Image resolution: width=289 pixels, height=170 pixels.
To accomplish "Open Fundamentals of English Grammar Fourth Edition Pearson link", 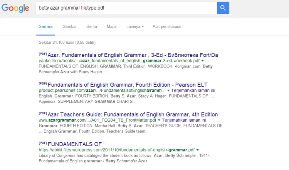I will pyautogui.click(x=128, y=85).
